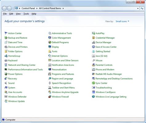This screenshot has height=123, width=146.
Task: Open the System link
Action: click(x=12, y=88)
